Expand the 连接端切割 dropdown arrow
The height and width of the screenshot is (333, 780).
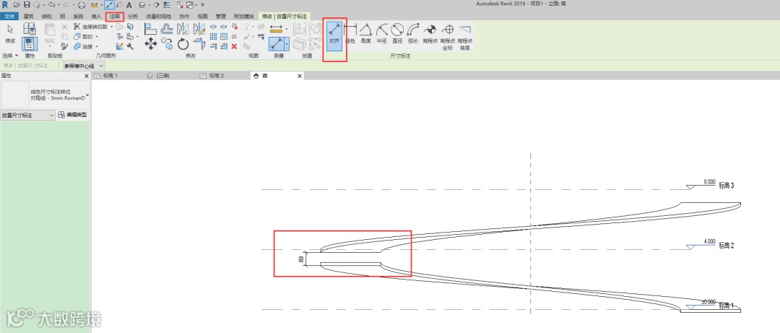tap(111, 27)
